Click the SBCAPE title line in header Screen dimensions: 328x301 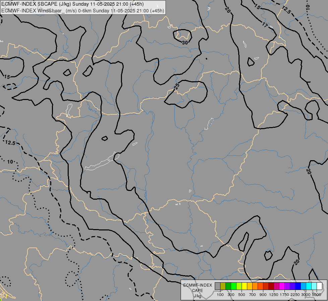[73, 4]
